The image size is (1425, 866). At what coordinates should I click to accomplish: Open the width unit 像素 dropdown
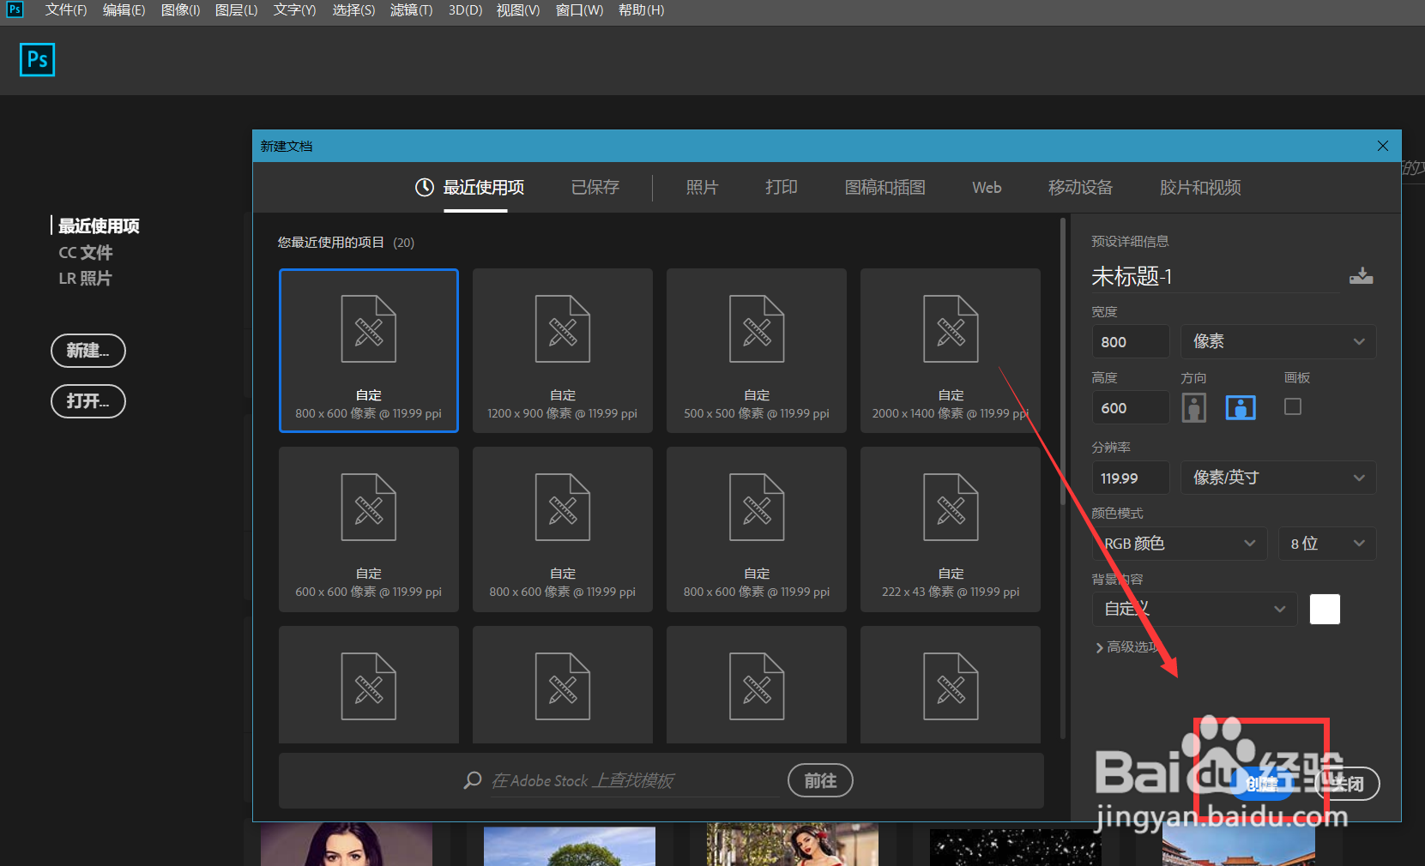point(1278,341)
